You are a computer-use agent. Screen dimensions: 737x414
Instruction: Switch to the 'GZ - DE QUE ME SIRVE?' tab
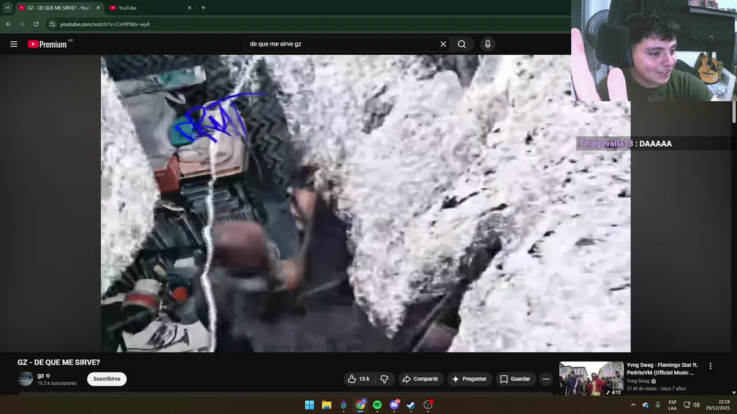click(59, 8)
